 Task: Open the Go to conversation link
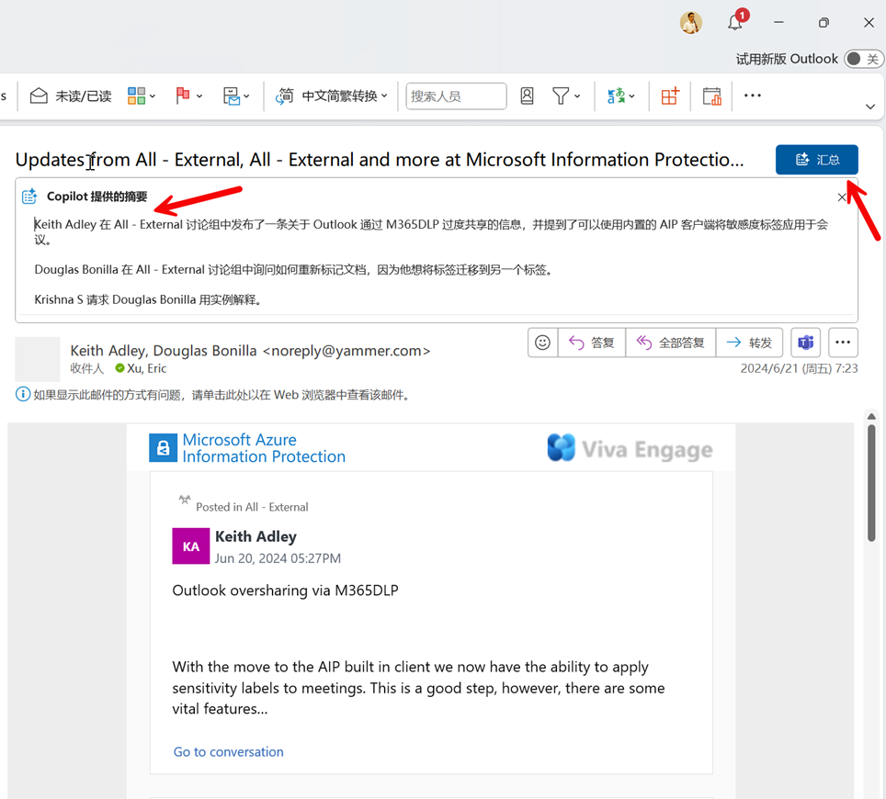pyautogui.click(x=228, y=752)
